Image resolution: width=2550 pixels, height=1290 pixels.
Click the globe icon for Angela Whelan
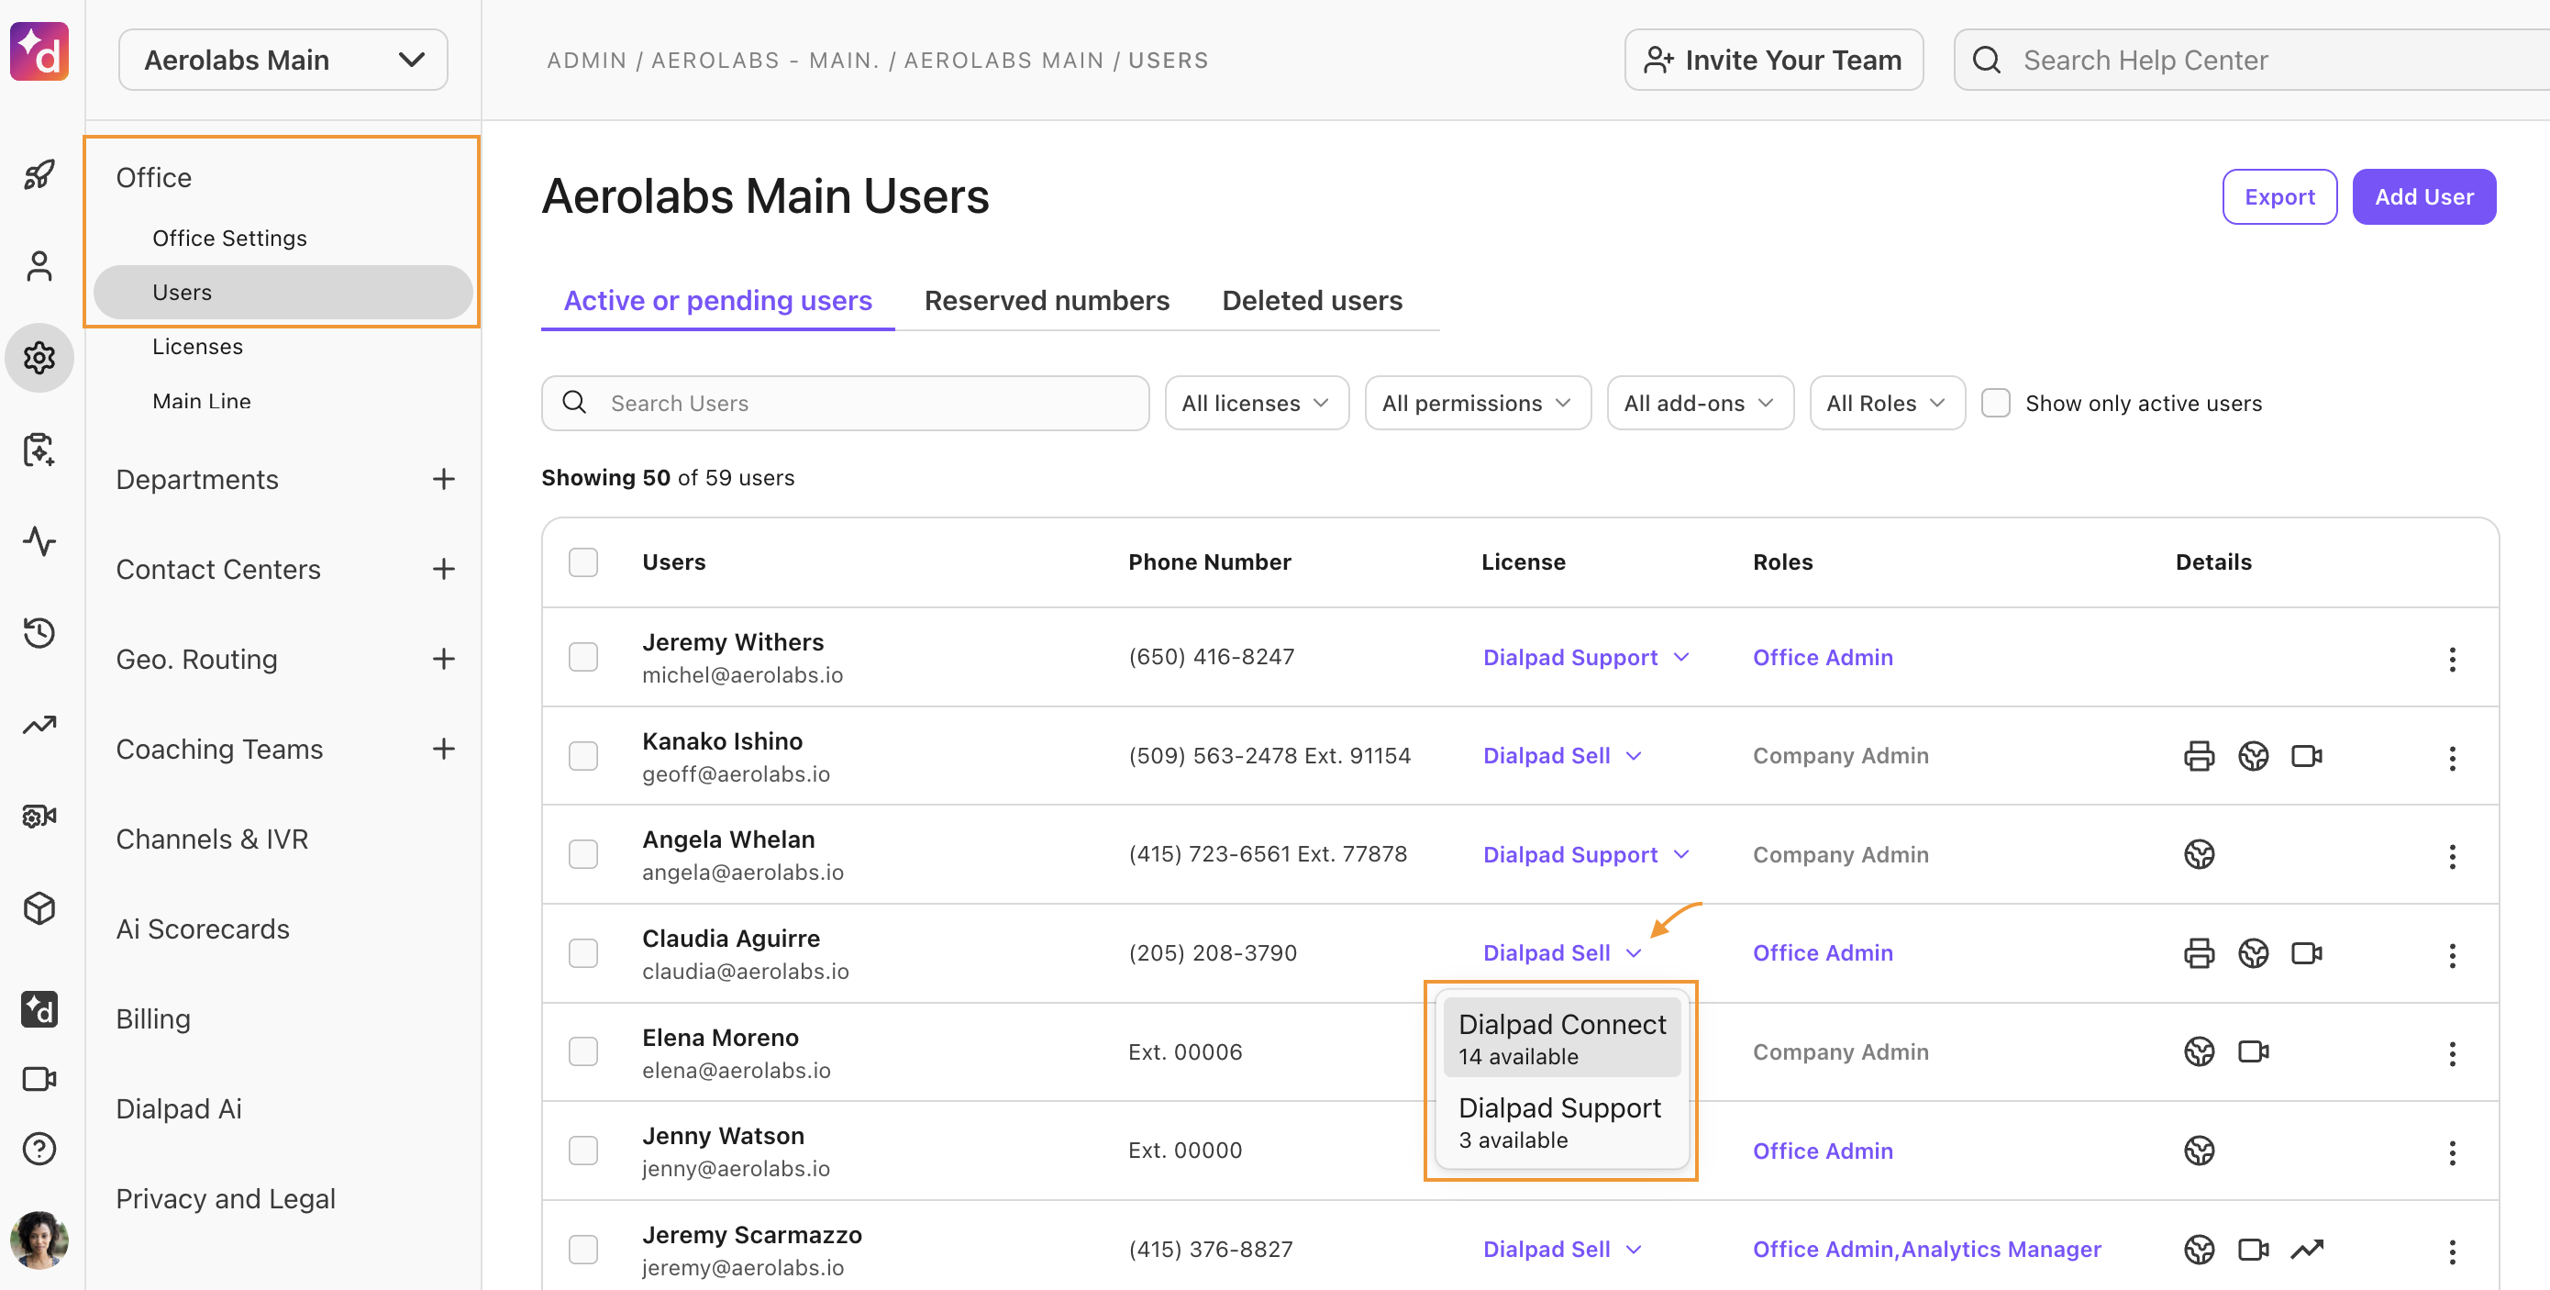(x=2199, y=853)
